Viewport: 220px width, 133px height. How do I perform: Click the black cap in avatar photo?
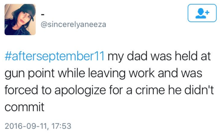pos(28,10)
